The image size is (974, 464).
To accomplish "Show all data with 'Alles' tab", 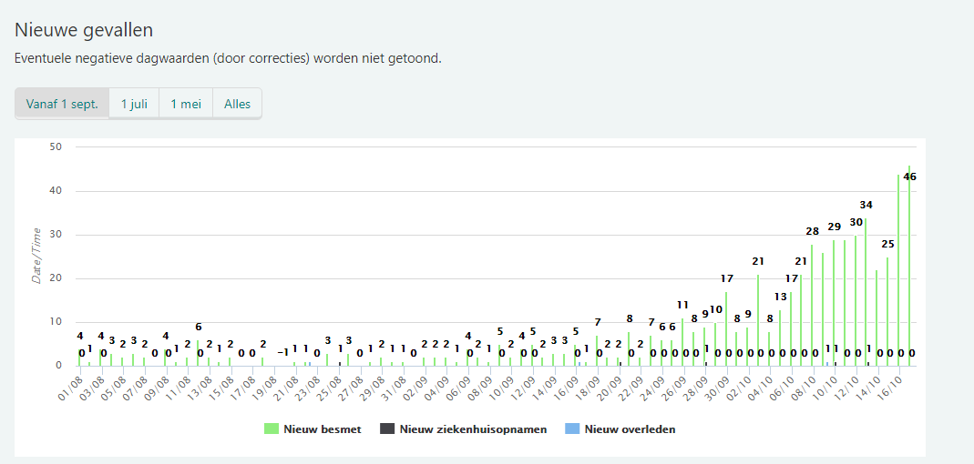I will pos(237,104).
